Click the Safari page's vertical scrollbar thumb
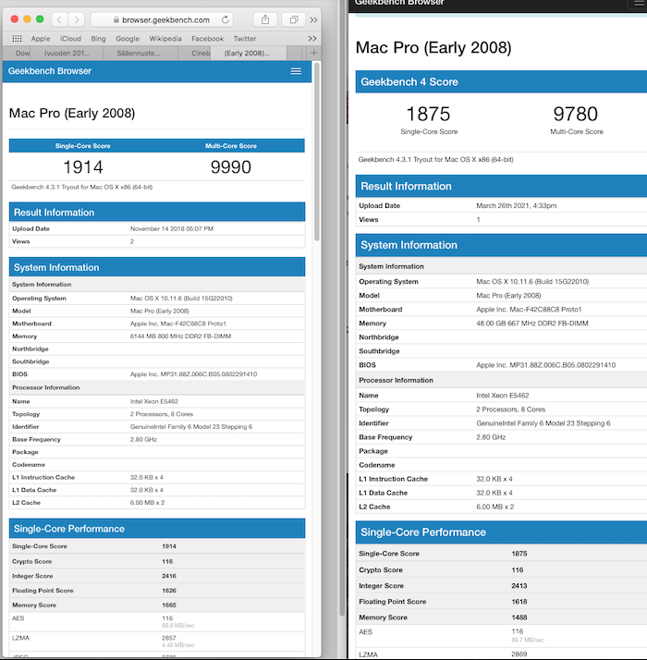This screenshot has width=647, height=660. 317,152
